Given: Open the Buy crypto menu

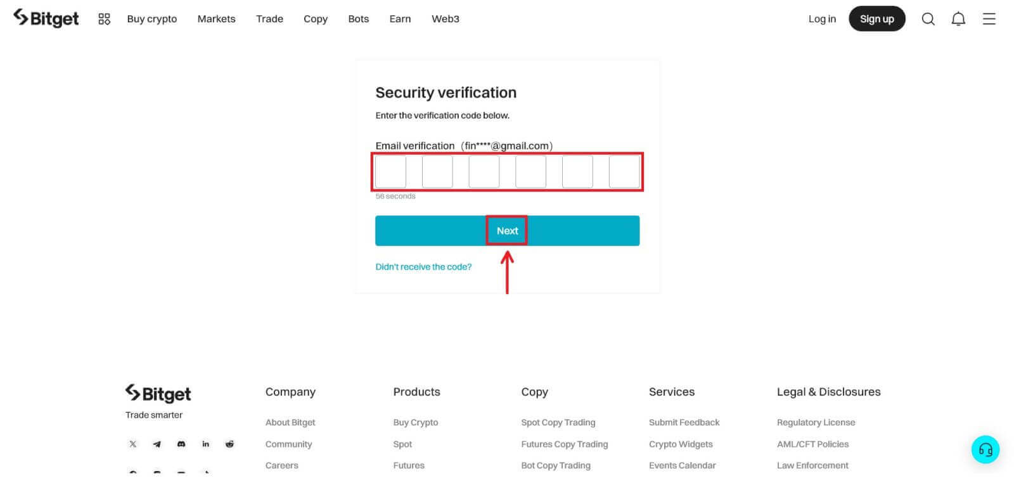Looking at the screenshot, I should [x=152, y=19].
